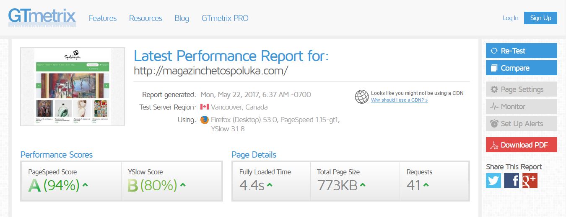Click Set Up Alerts button

coord(522,124)
